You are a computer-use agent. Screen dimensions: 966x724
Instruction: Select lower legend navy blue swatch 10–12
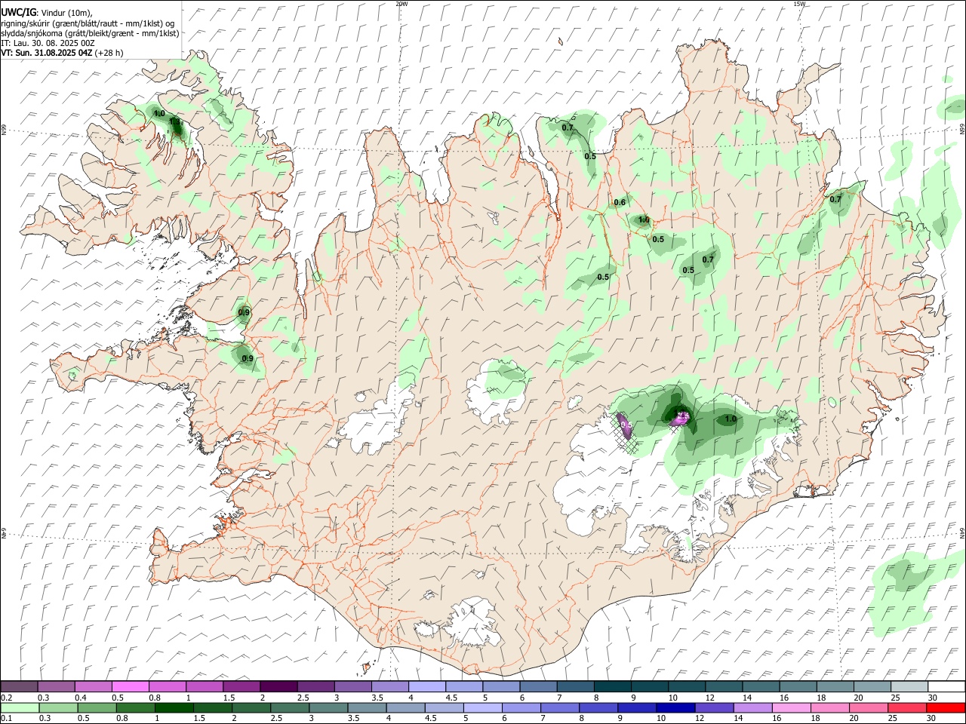tap(675, 707)
